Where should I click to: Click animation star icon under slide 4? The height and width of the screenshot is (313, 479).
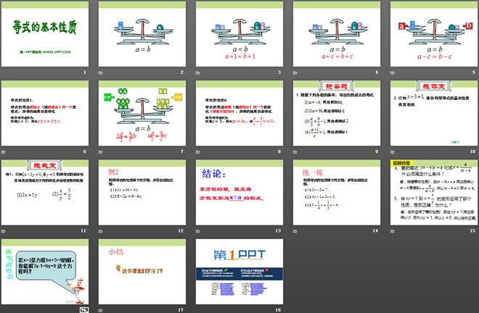coord(295,72)
